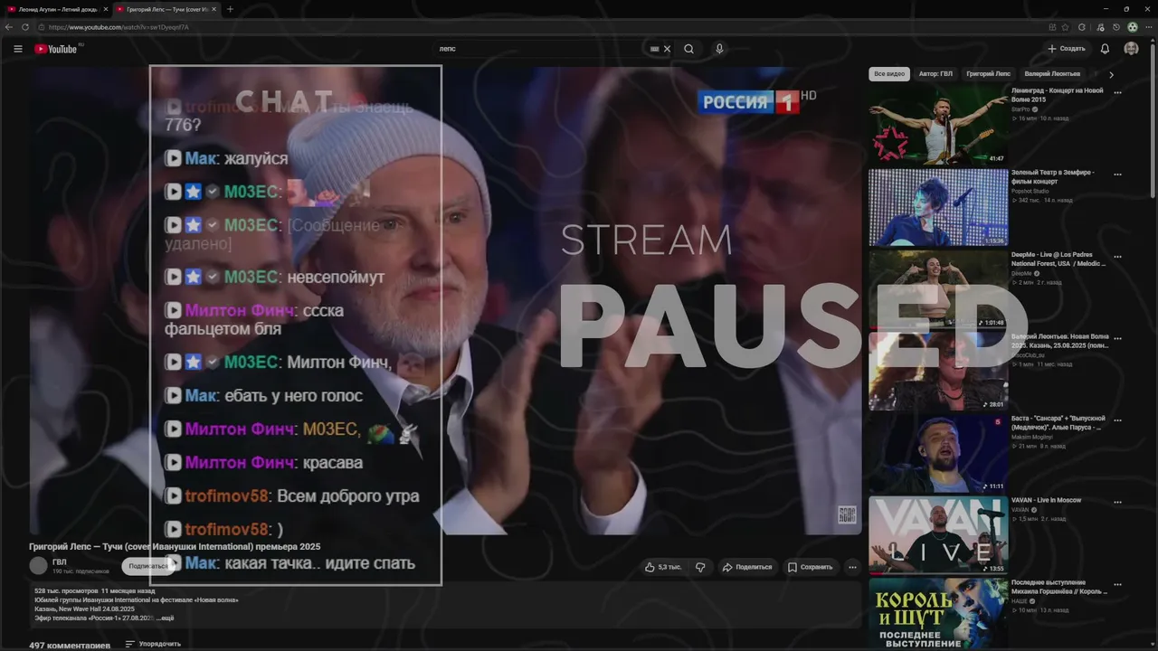Open the ГВЛ channel avatar
Image resolution: width=1158 pixels, height=651 pixels.
click(x=38, y=566)
